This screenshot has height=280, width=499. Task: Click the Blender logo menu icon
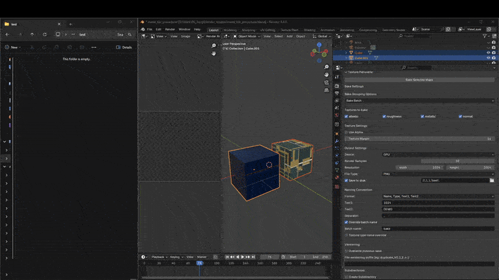coord(143,29)
